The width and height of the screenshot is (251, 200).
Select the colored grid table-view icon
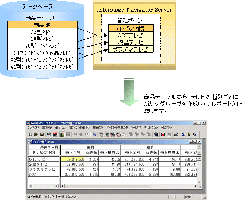tap(62, 134)
